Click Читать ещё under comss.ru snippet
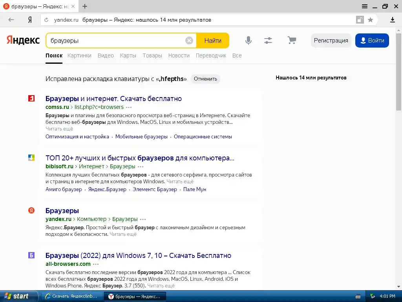The image size is (402, 302). click(59, 129)
